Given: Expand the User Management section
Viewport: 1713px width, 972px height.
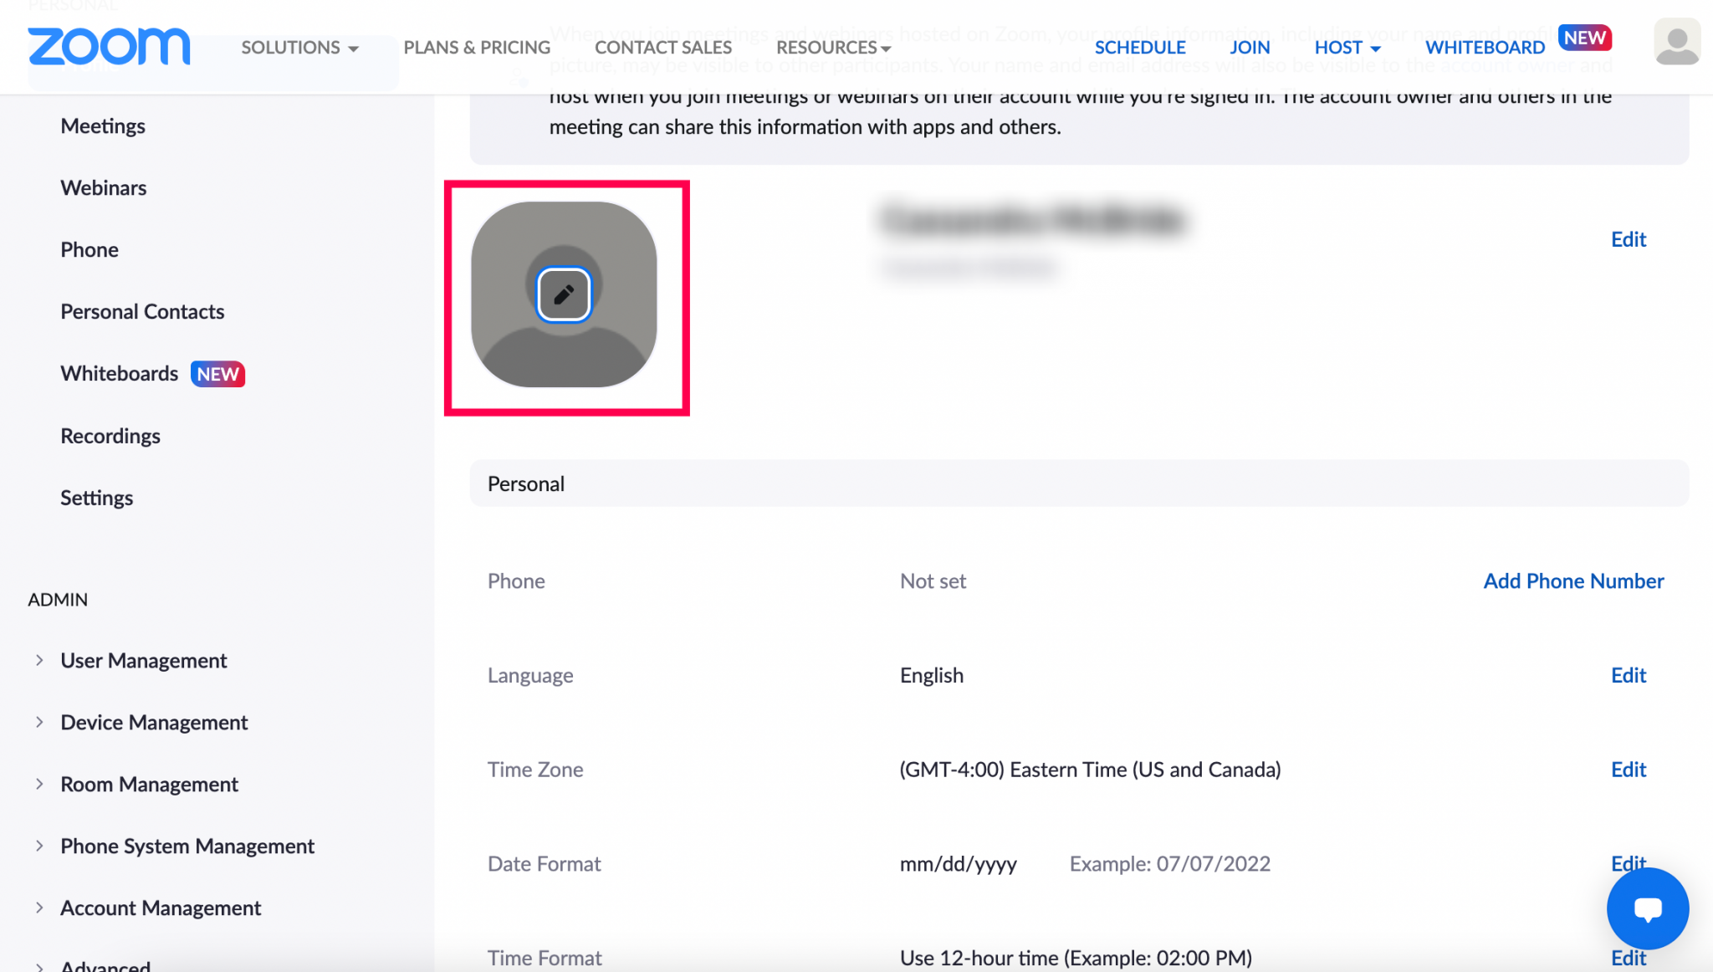Looking at the screenshot, I should pyautogui.click(x=143, y=660).
